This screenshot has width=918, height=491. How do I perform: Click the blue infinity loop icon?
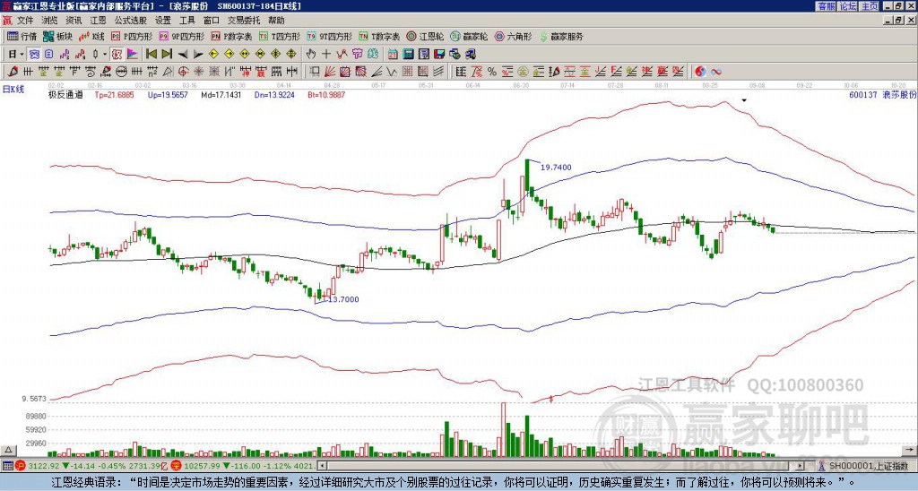coord(716,72)
